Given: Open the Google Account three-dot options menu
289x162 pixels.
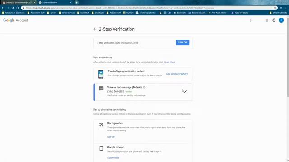Looking at the screenshot, I should 250,20.
